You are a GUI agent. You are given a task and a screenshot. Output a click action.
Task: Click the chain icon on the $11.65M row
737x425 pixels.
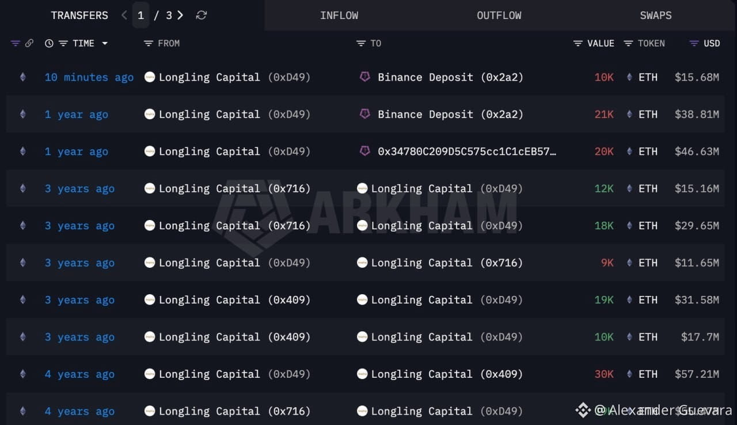(x=23, y=263)
